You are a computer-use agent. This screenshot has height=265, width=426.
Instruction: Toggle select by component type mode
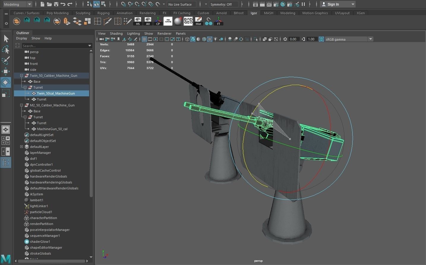[103, 4]
